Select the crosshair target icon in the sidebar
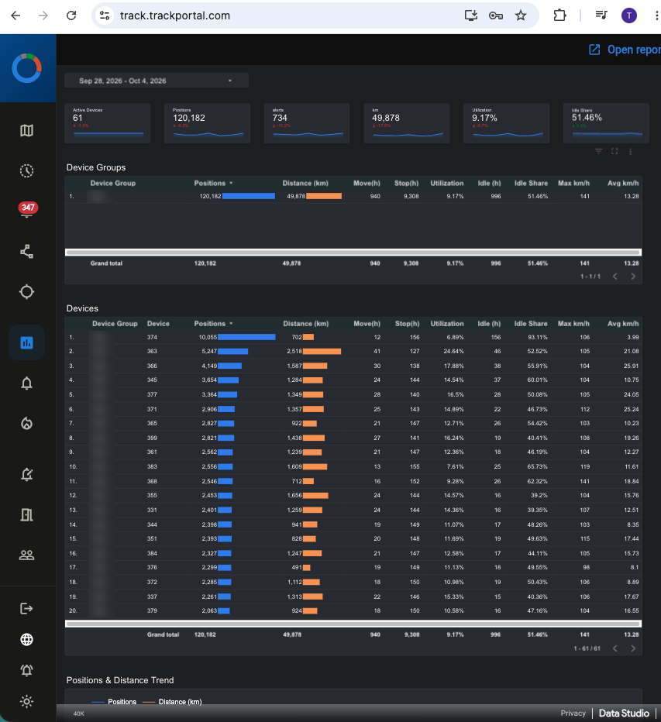 coord(26,292)
